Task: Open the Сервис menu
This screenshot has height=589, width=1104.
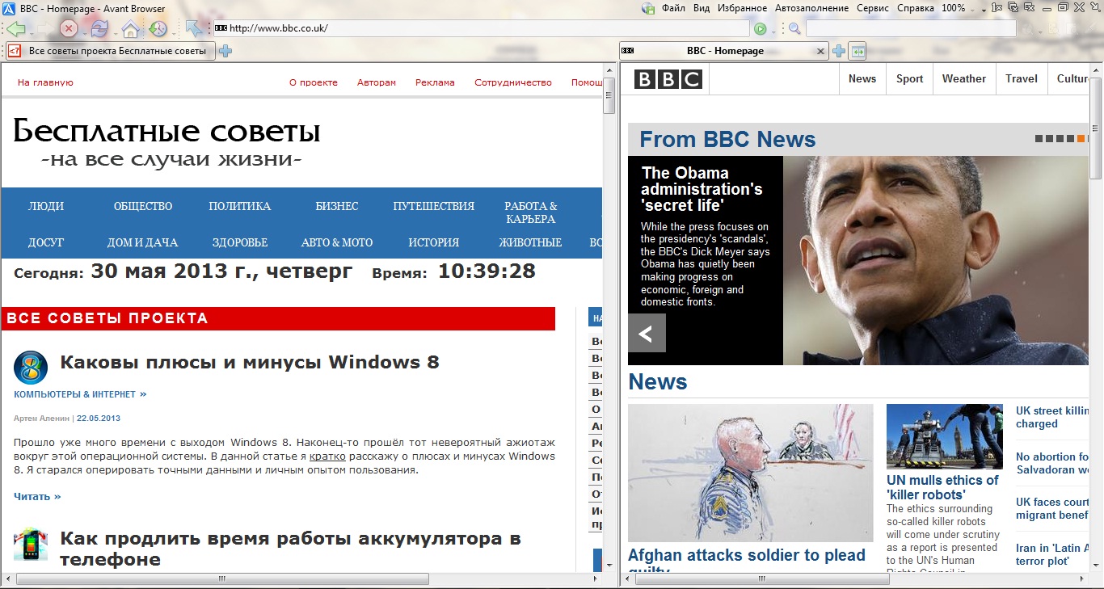Action: [x=873, y=8]
